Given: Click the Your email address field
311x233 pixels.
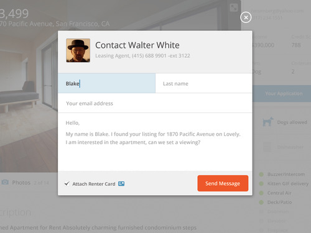Looking at the screenshot, I should (155, 103).
